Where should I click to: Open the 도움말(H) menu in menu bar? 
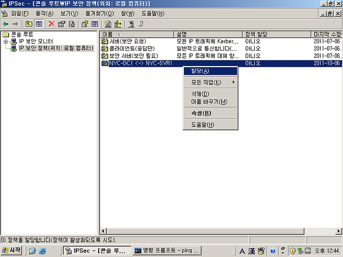click(153, 13)
